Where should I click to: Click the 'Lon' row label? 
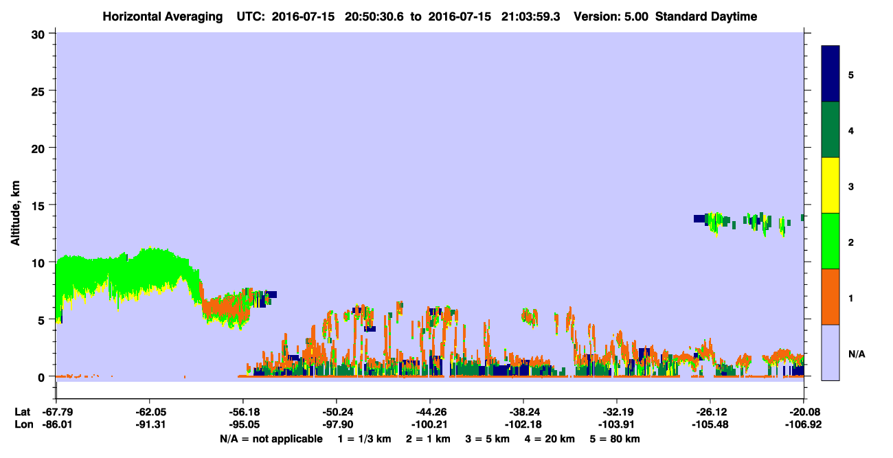23,424
